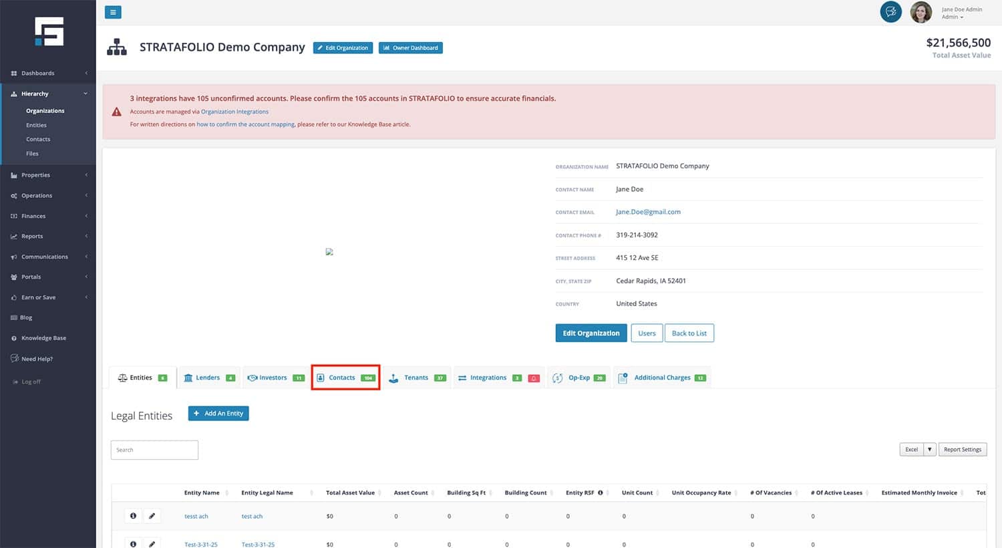Expand the Dashboards sidebar menu

pos(47,74)
